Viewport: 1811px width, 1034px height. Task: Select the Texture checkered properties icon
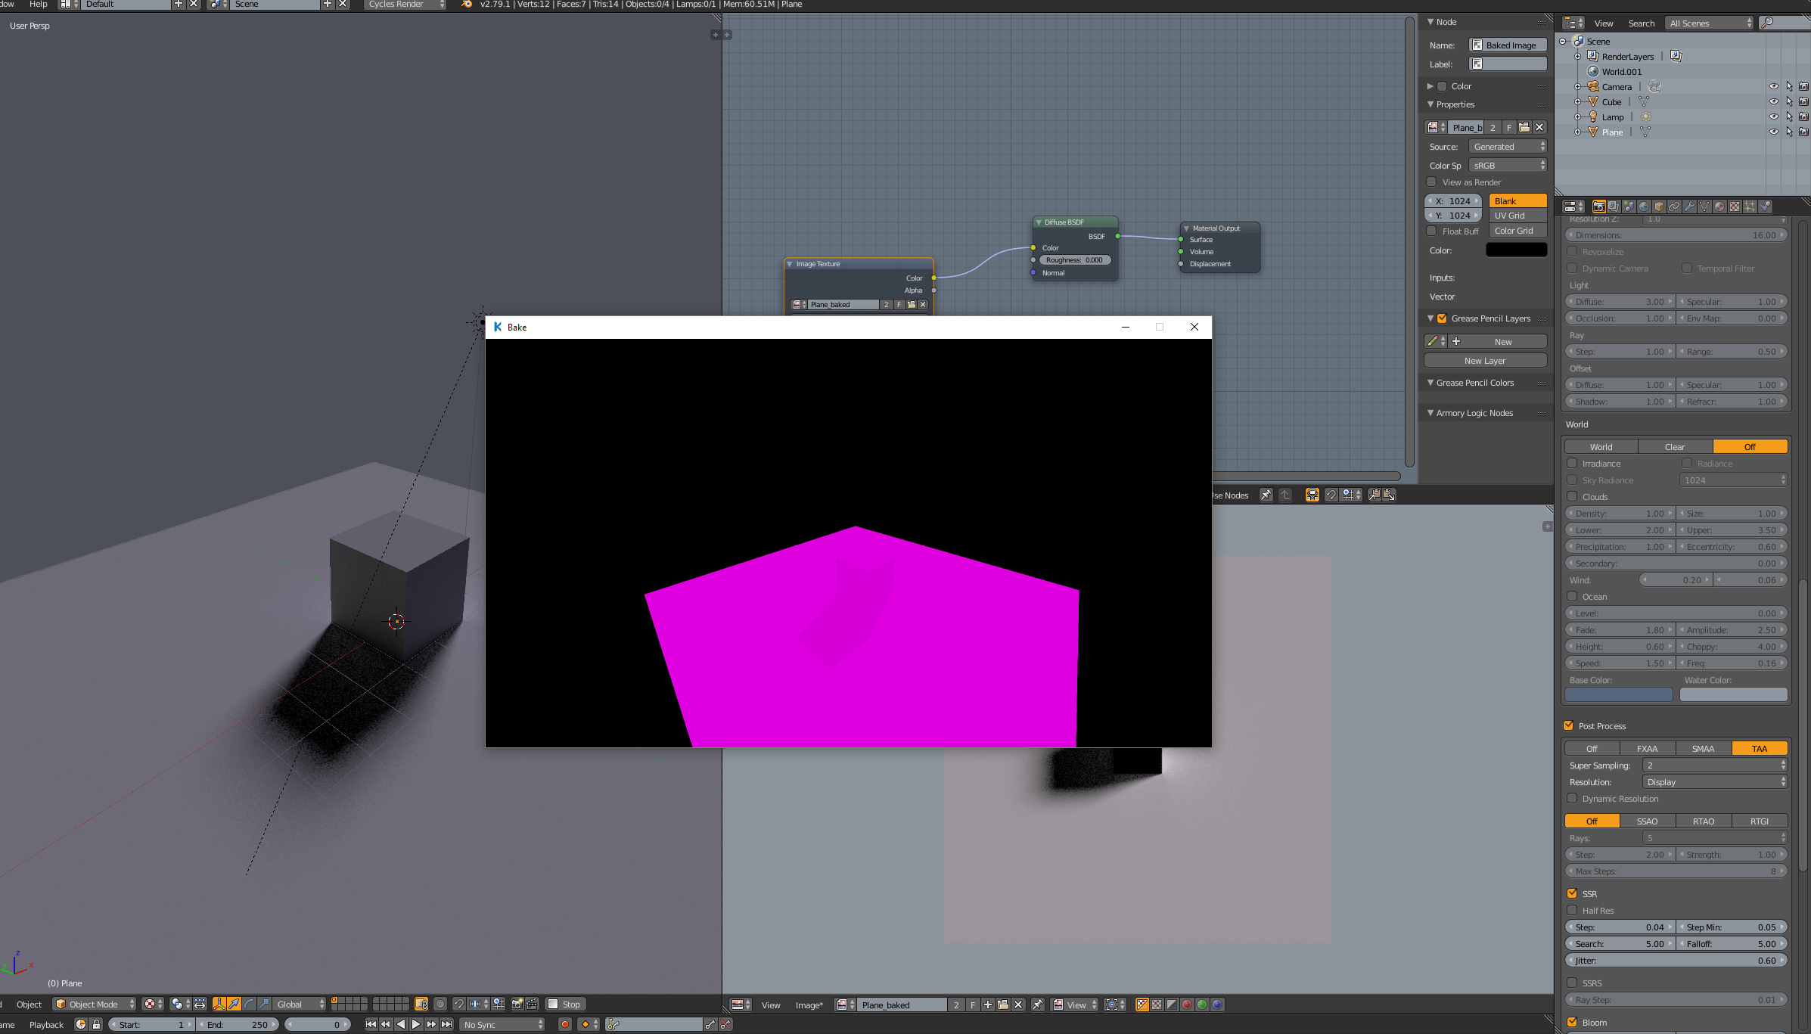click(1735, 206)
